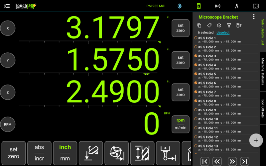Uncheck Hole 8 selection mark

point(196,101)
